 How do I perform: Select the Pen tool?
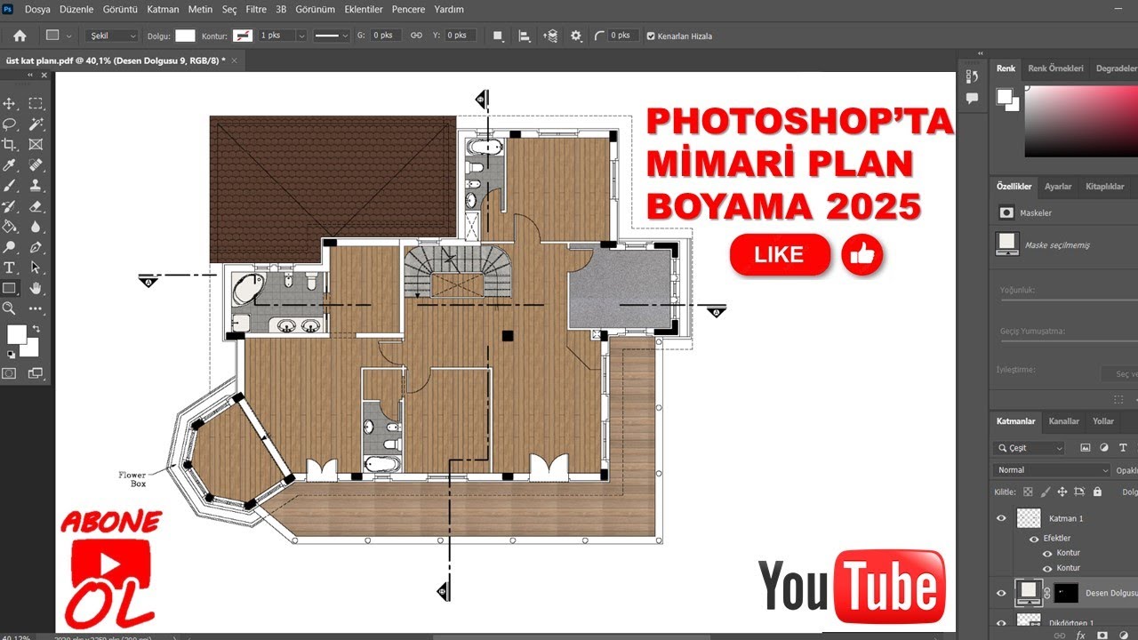[x=36, y=247]
